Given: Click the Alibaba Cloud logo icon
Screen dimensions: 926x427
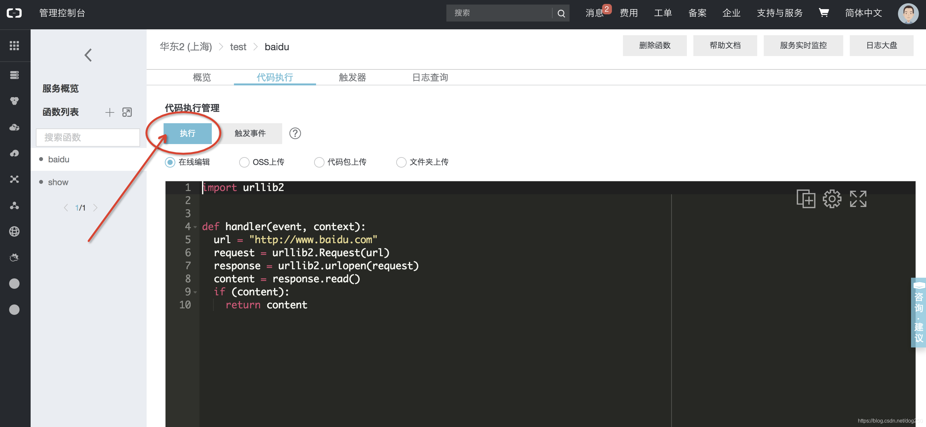Looking at the screenshot, I should (x=14, y=13).
